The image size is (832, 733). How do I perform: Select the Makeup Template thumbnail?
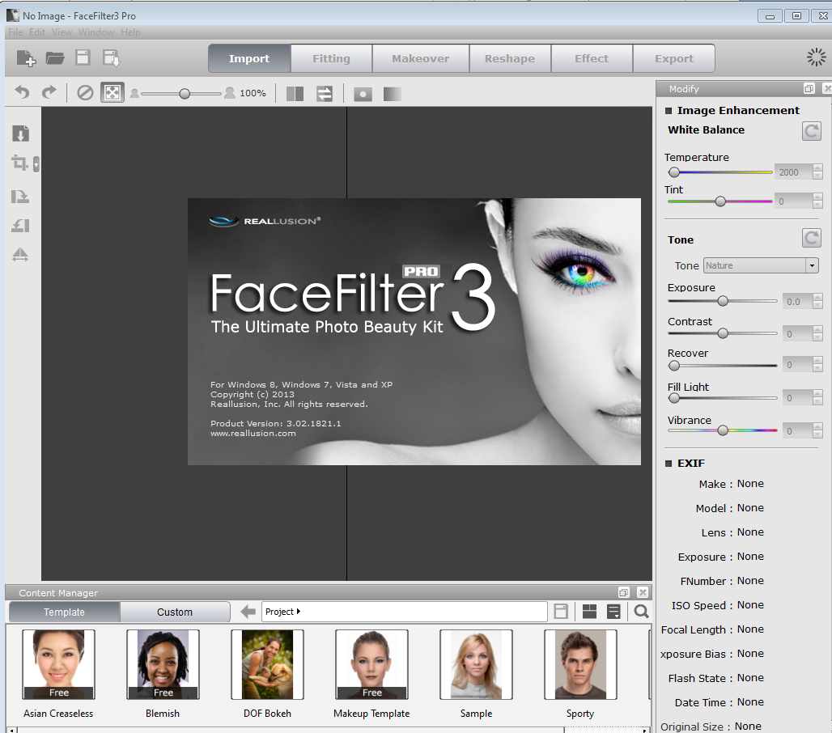pyautogui.click(x=372, y=664)
